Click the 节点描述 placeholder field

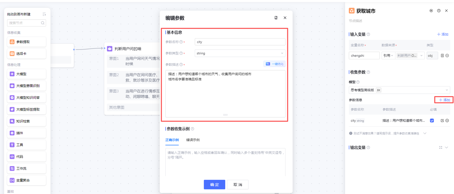tap(356, 21)
